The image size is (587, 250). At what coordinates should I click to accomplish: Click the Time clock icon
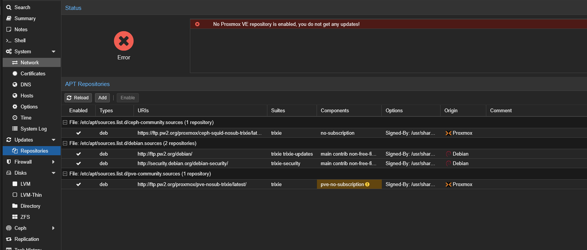15,118
